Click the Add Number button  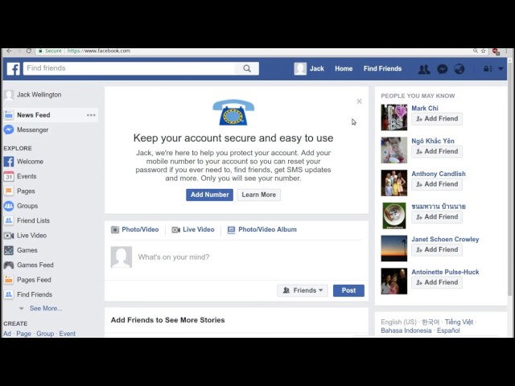click(209, 195)
